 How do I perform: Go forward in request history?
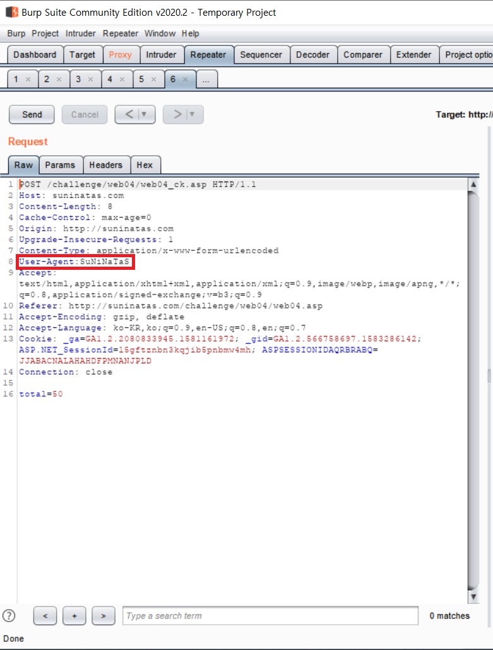coord(177,114)
